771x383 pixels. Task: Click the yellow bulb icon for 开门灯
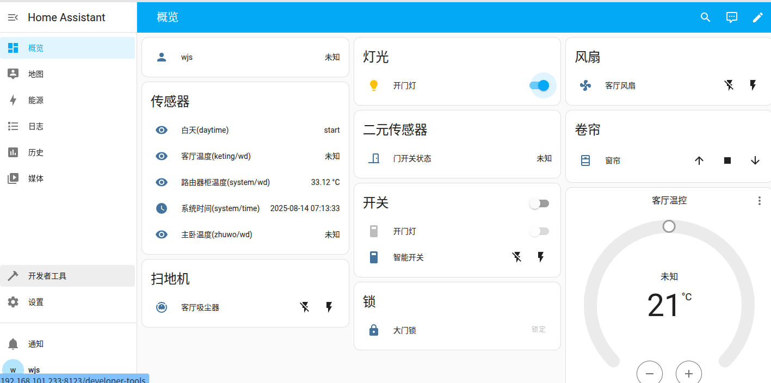click(373, 85)
